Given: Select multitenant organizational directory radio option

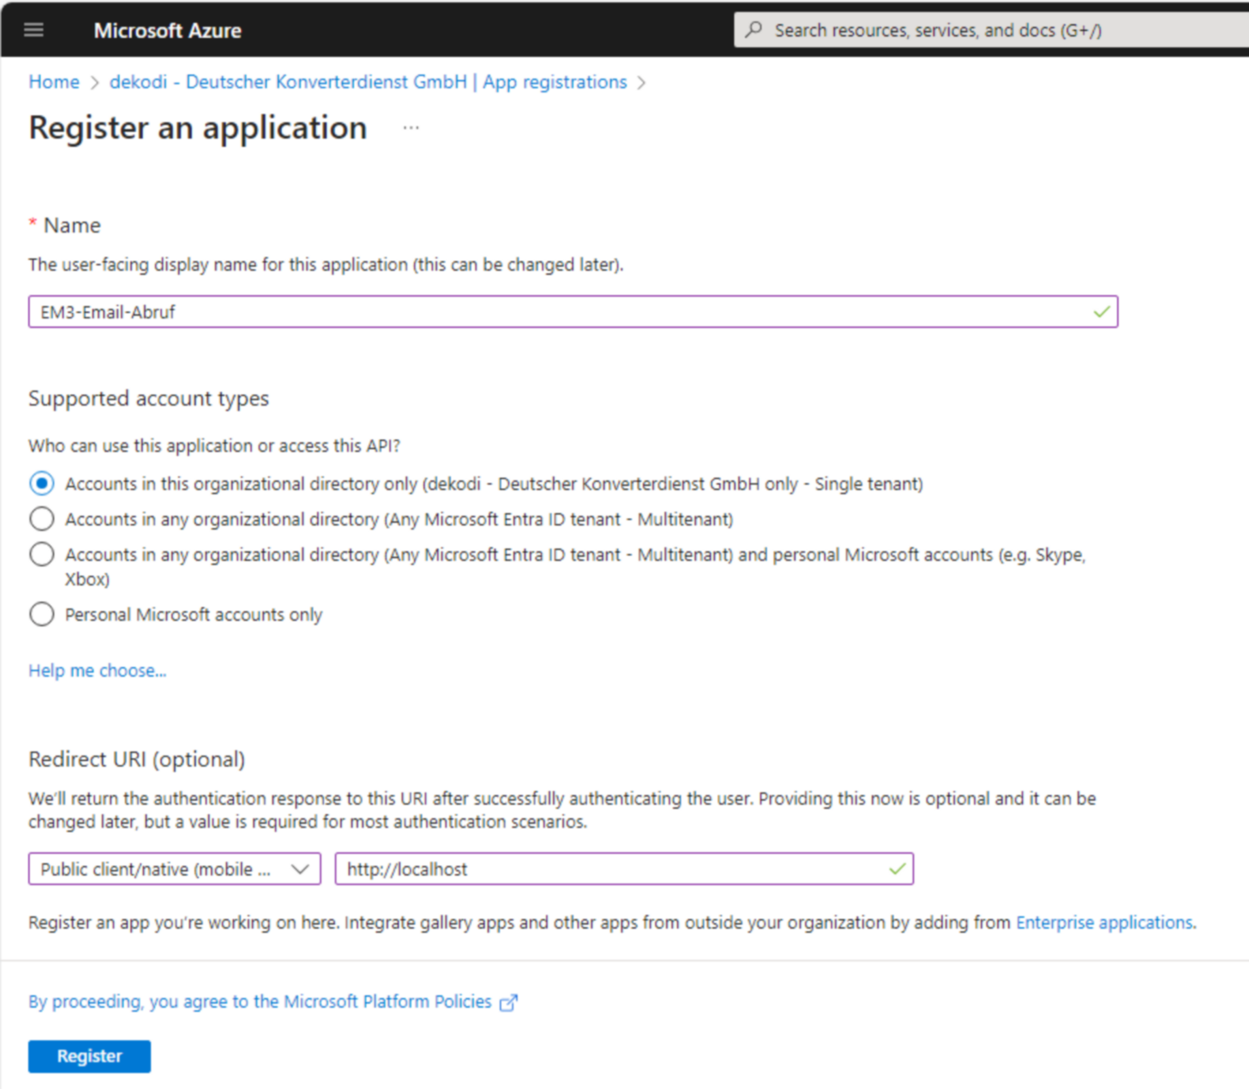Looking at the screenshot, I should [42, 519].
